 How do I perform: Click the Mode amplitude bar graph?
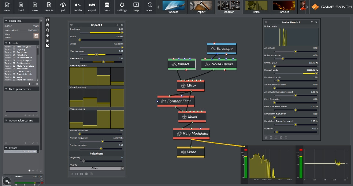pyautogui.click(x=97, y=76)
